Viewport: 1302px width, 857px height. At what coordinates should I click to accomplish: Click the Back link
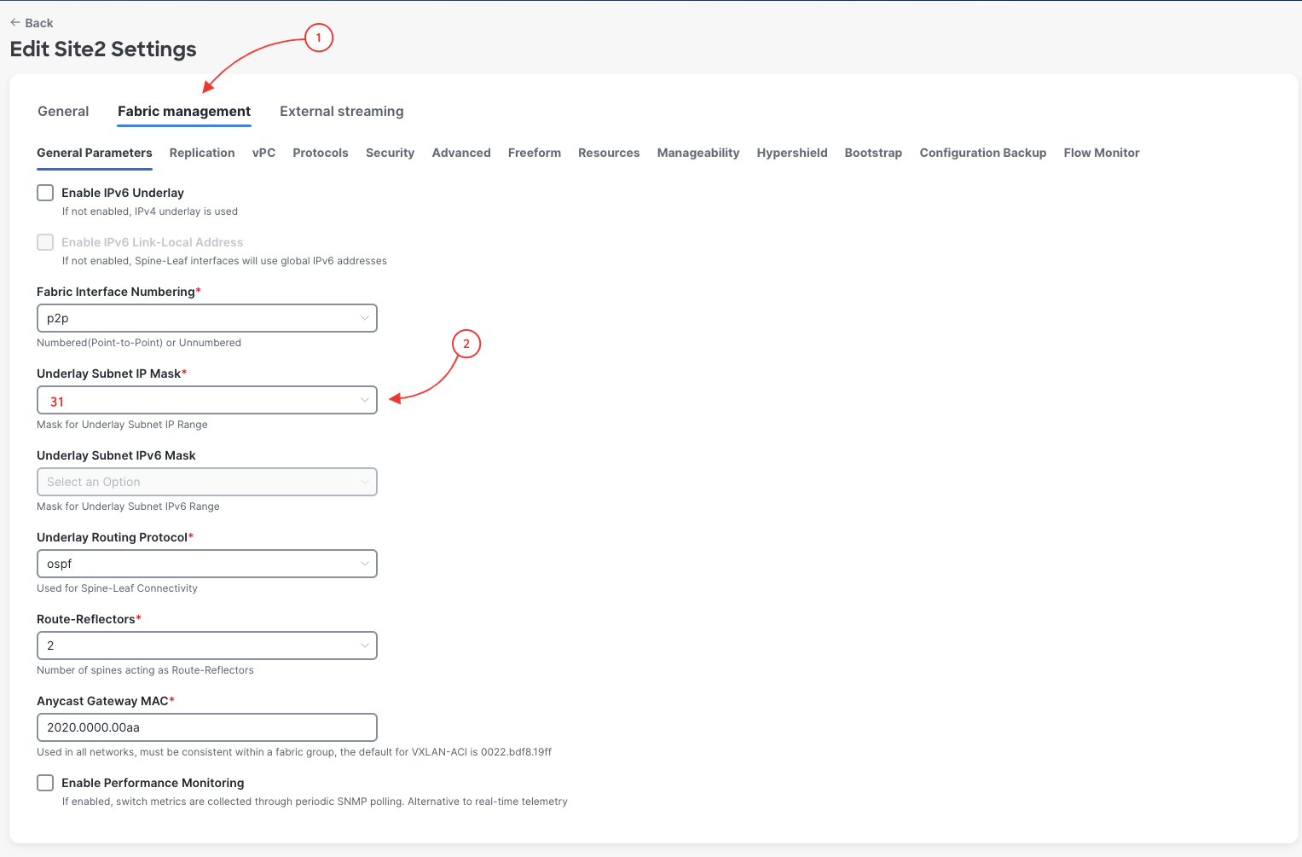pos(32,23)
